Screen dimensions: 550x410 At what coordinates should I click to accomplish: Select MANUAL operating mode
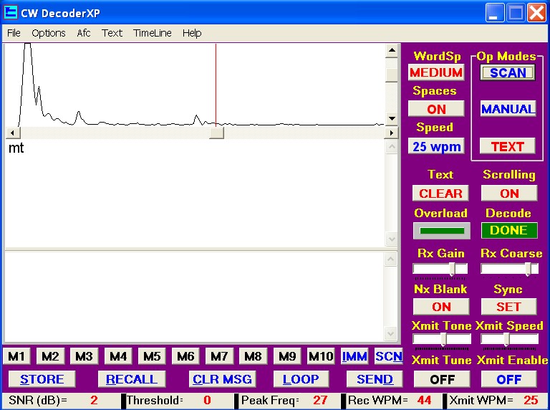pyautogui.click(x=508, y=109)
